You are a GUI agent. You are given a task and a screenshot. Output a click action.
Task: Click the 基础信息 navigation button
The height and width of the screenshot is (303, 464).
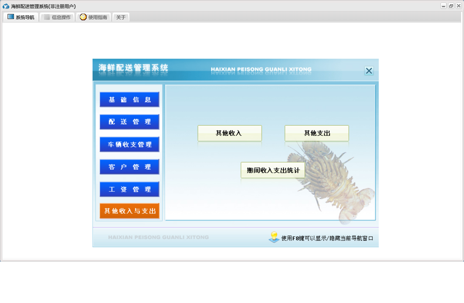click(130, 99)
